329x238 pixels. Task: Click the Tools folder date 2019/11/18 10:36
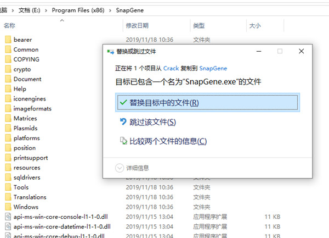click(149, 187)
